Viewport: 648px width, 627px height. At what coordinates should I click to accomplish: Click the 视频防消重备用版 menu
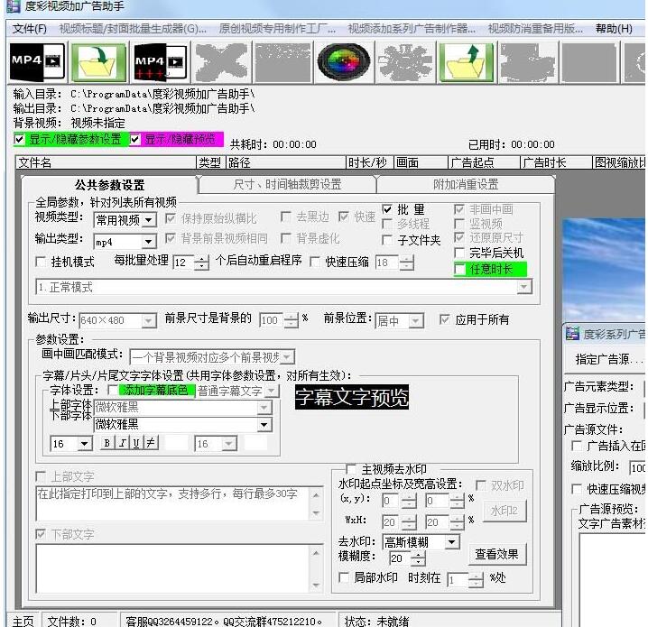(x=535, y=29)
